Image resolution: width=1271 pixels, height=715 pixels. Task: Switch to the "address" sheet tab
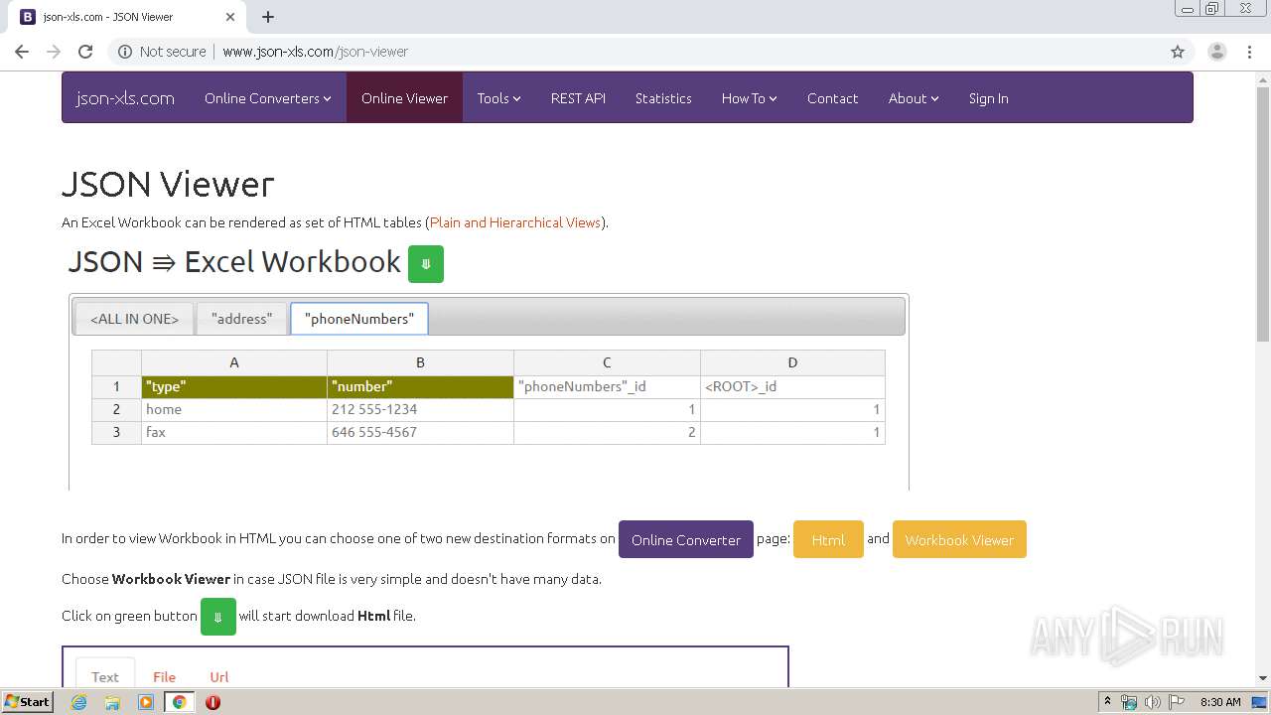(241, 319)
